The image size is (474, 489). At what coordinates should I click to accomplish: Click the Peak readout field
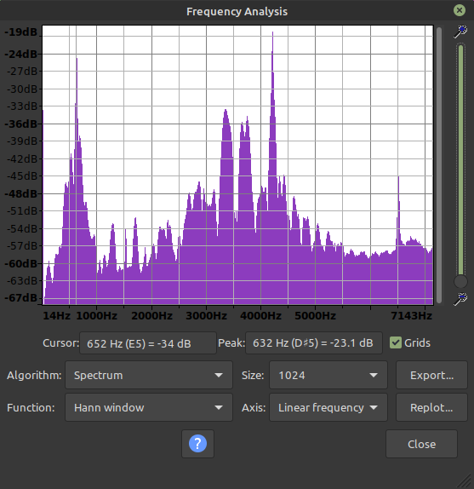pyautogui.click(x=314, y=343)
